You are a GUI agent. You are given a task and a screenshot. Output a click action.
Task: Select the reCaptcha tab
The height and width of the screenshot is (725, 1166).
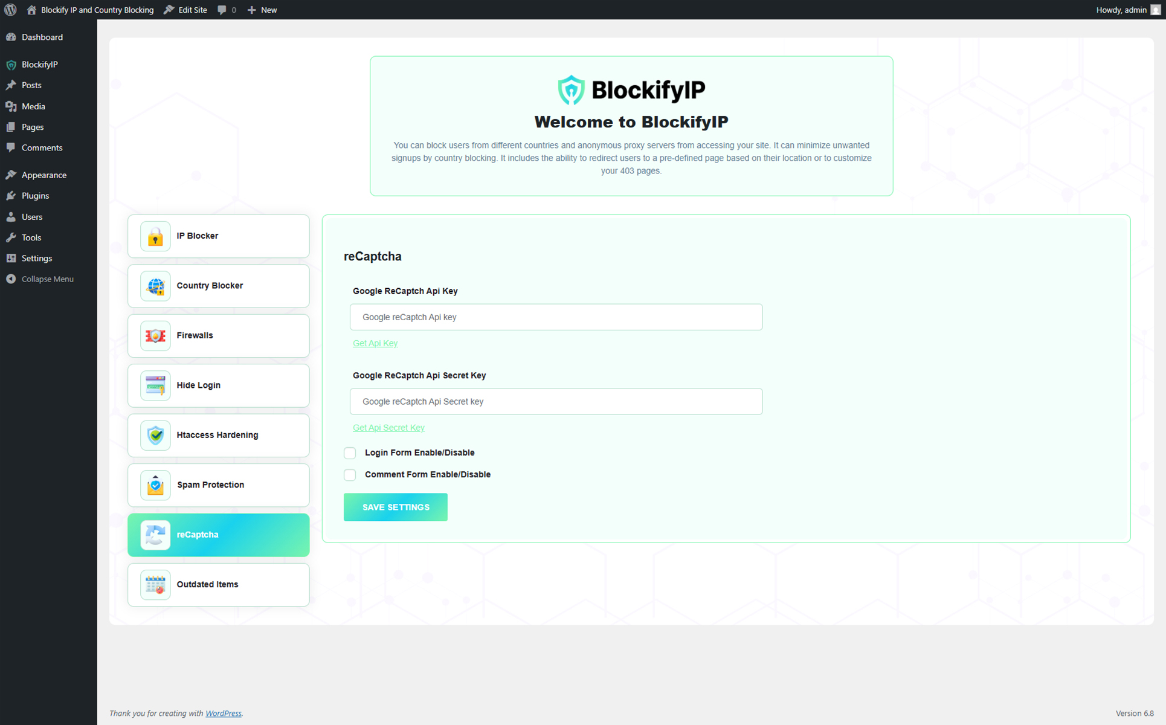[218, 535]
